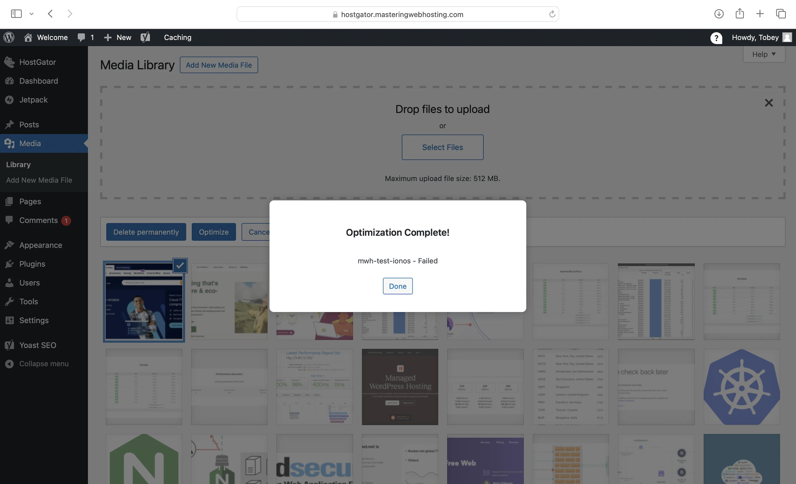Dismiss the upload drop zone with X

pos(768,103)
